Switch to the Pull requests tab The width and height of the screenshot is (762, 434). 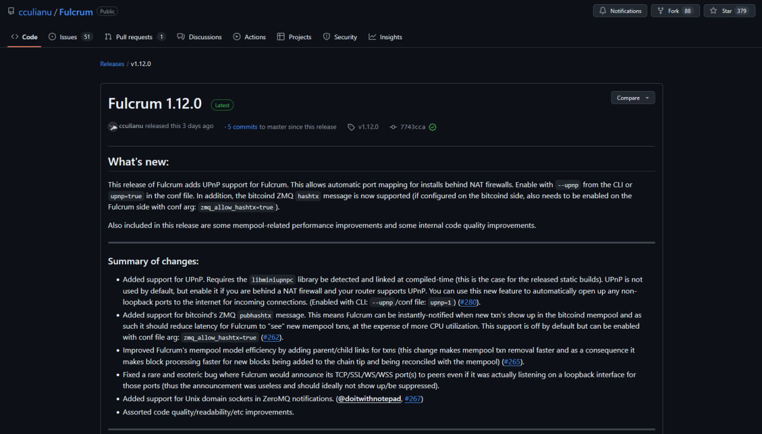tap(135, 37)
